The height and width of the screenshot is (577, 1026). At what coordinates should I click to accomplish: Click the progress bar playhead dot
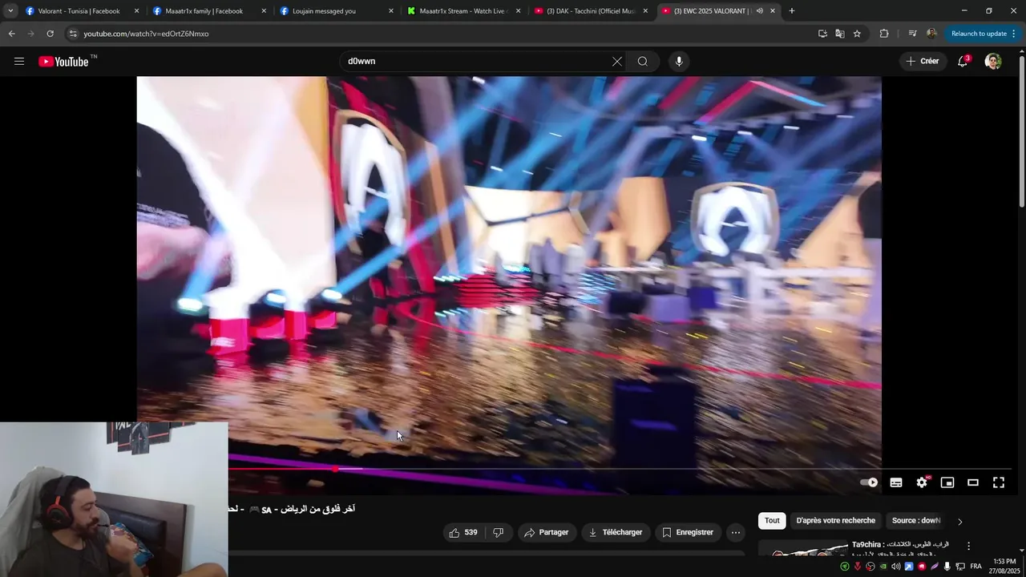point(335,469)
